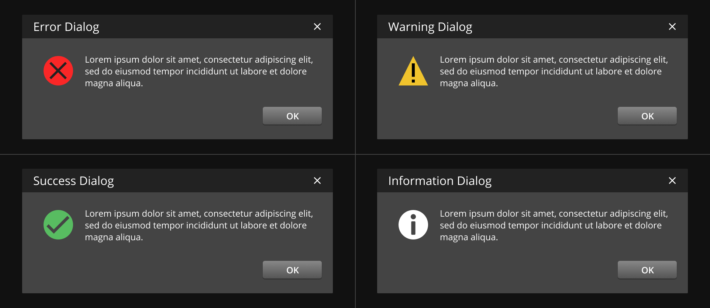The width and height of the screenshot is (710, 308).
Task: Select the message text in the Information Dialog
Action: point(554,225)
